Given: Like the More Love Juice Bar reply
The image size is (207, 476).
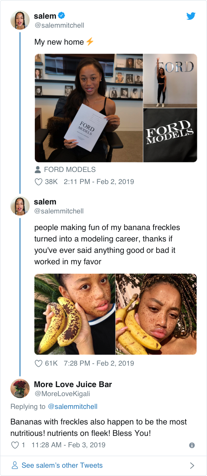Looking at the screenshot, I should click(15, 445).
